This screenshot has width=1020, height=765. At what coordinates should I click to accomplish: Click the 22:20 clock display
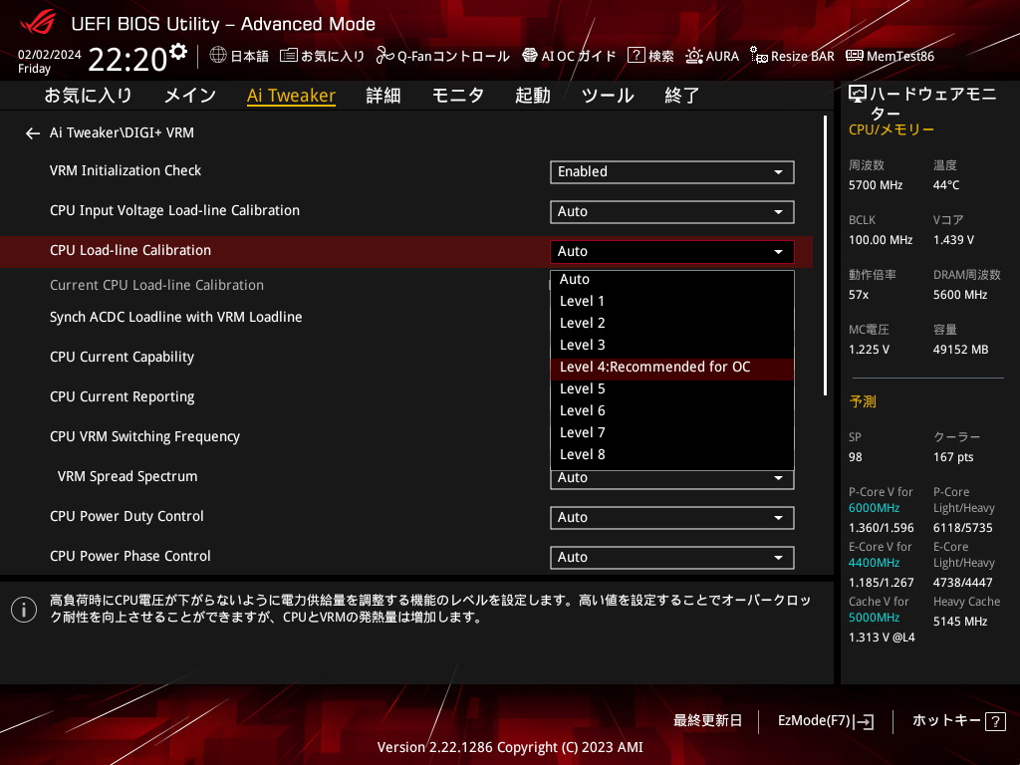pos(127,59)
